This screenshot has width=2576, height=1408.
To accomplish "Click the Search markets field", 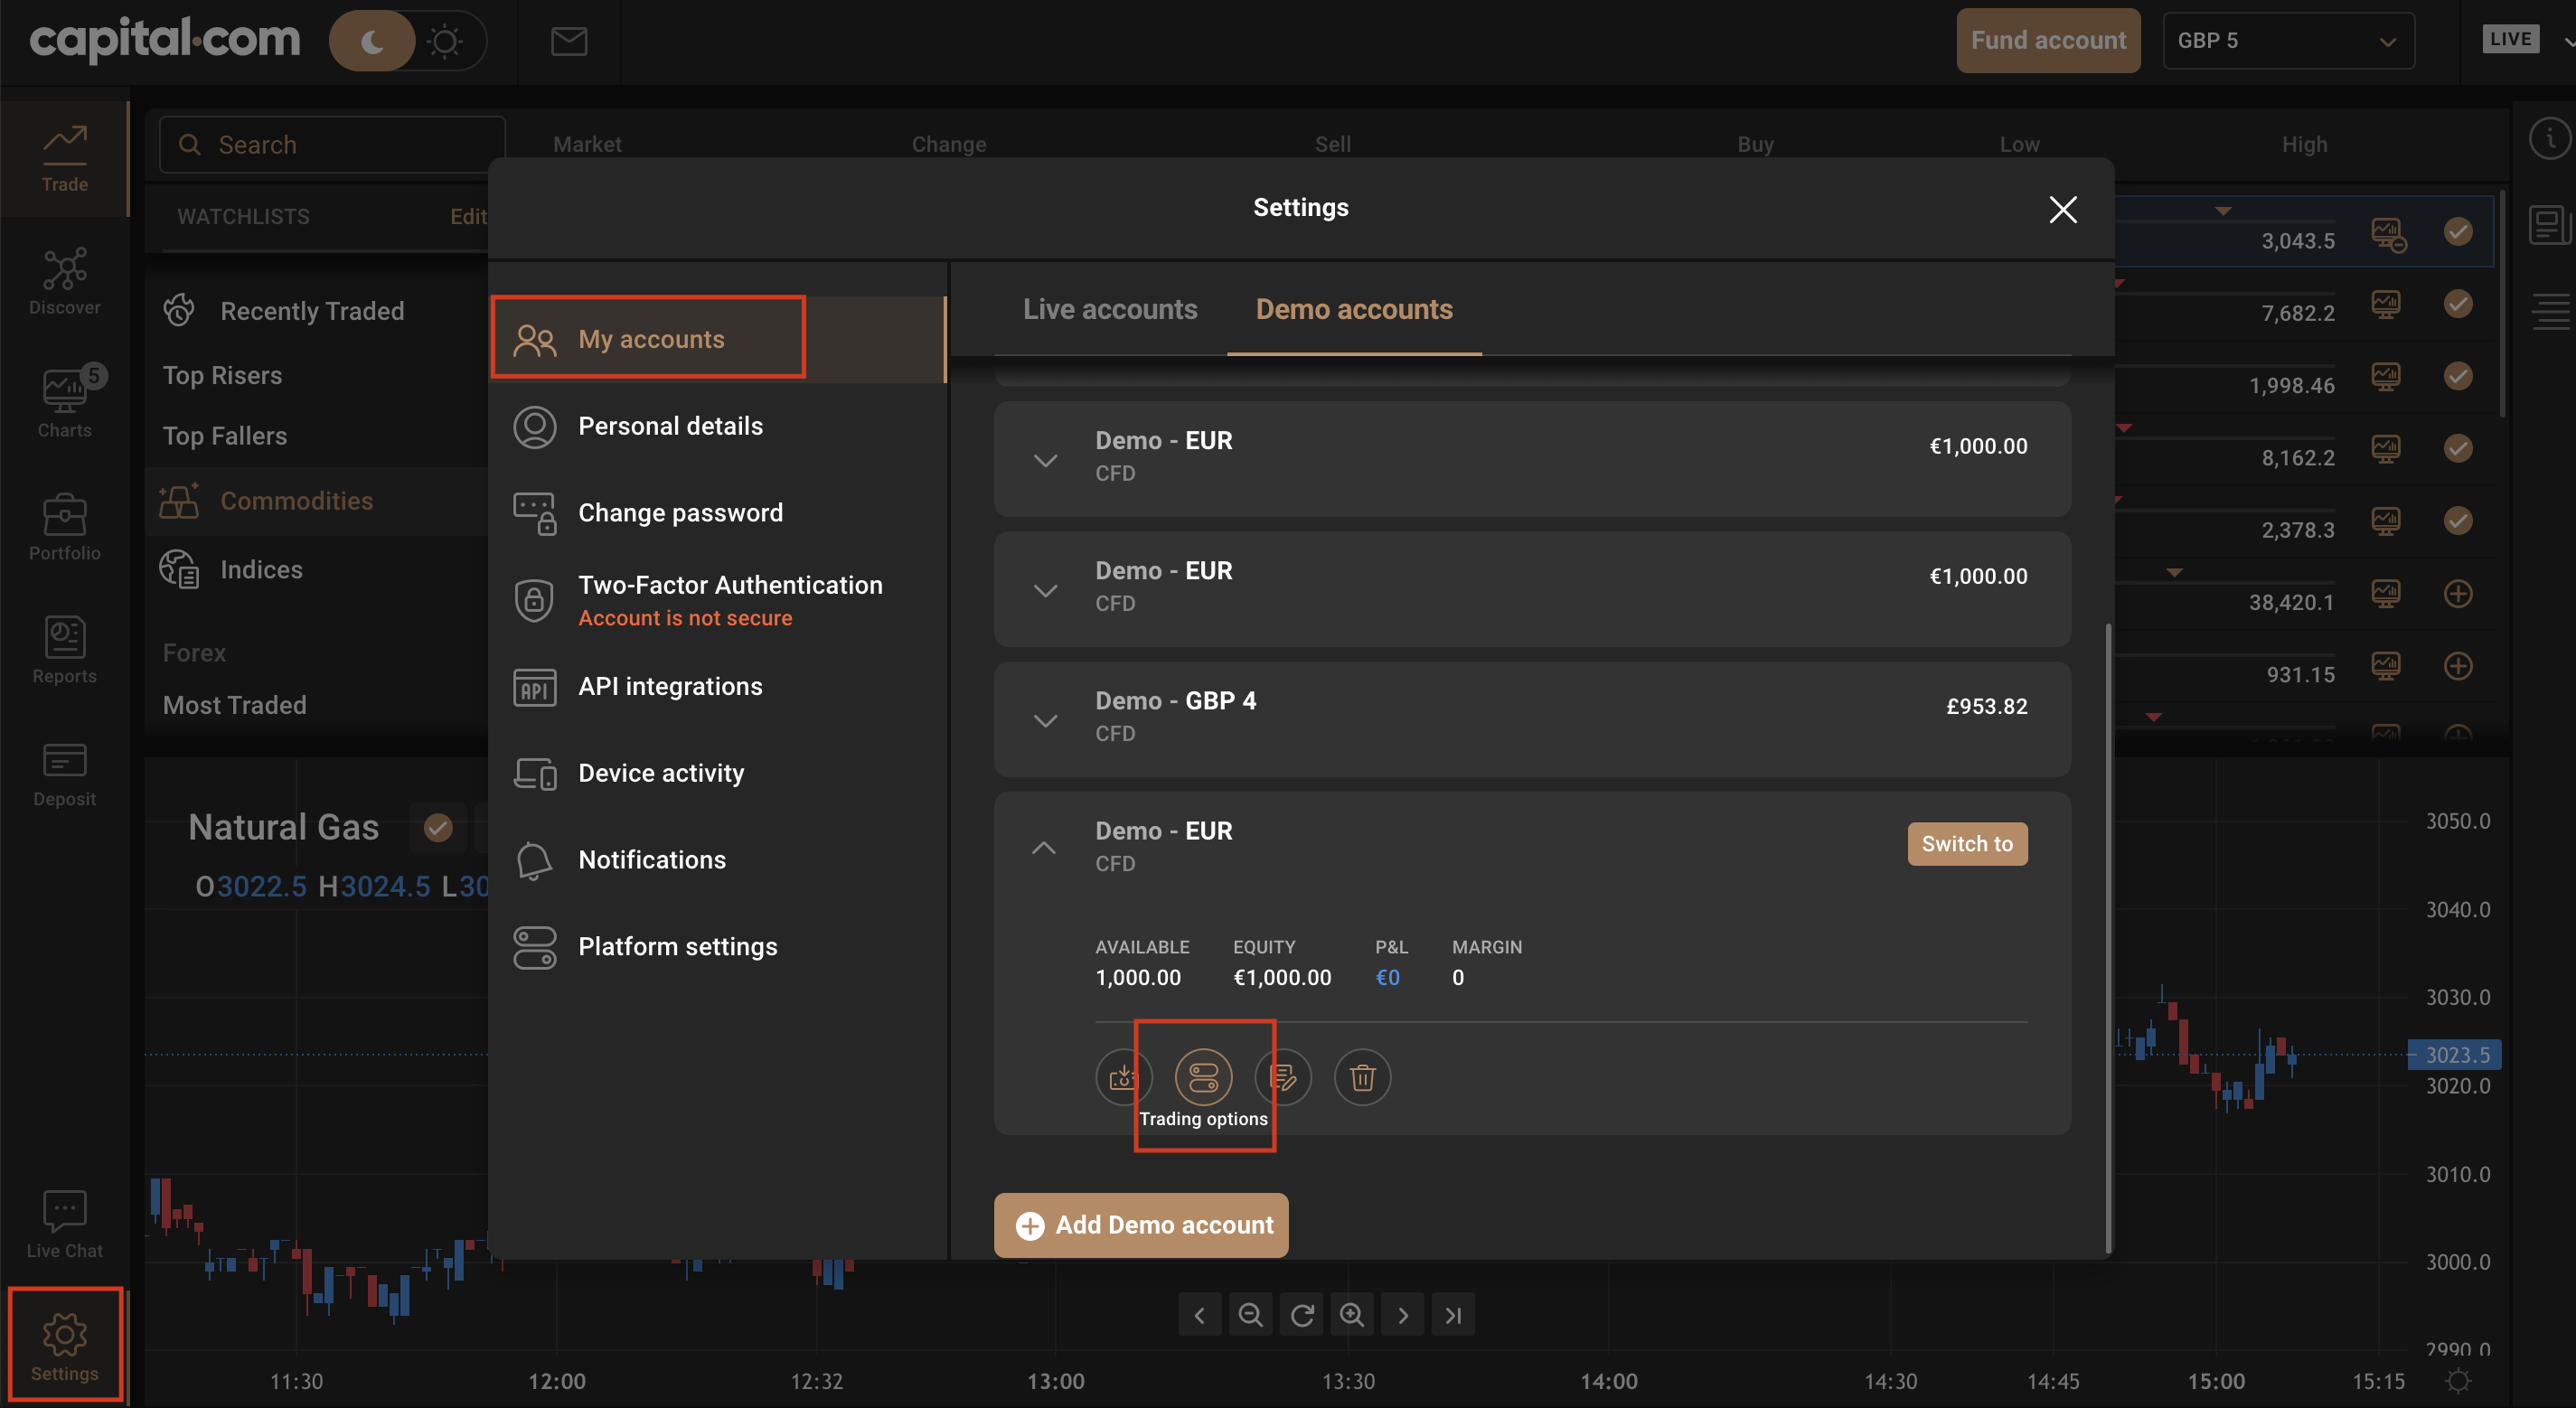I will pos(332,145).
